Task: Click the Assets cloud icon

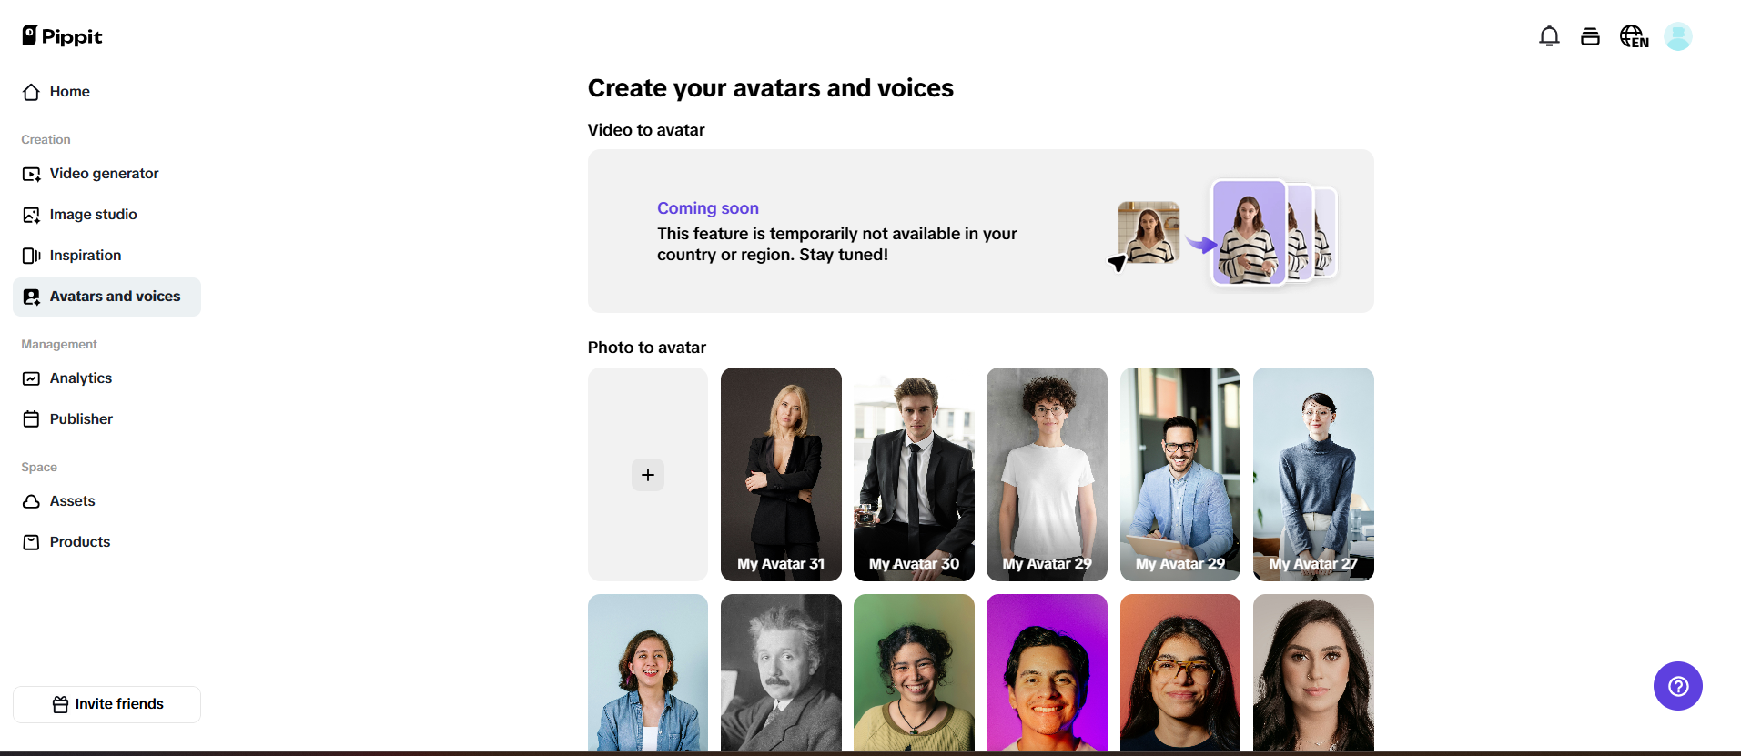Action: 31,501
